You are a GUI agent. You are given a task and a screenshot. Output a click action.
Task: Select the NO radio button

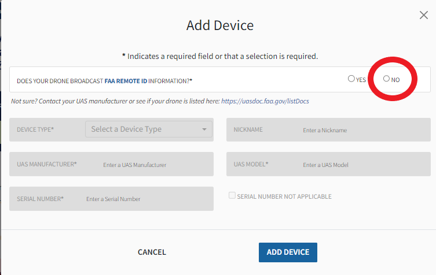point(386,79)
